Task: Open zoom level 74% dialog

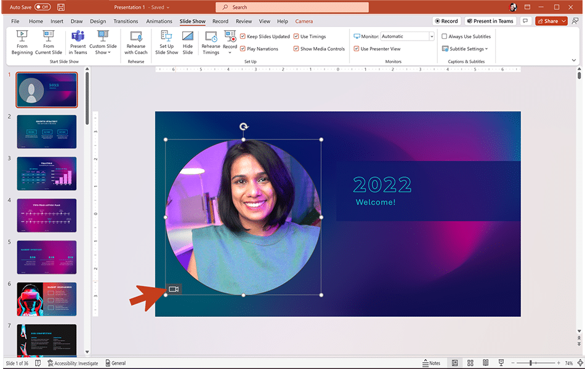Action: tap(568, 363)
